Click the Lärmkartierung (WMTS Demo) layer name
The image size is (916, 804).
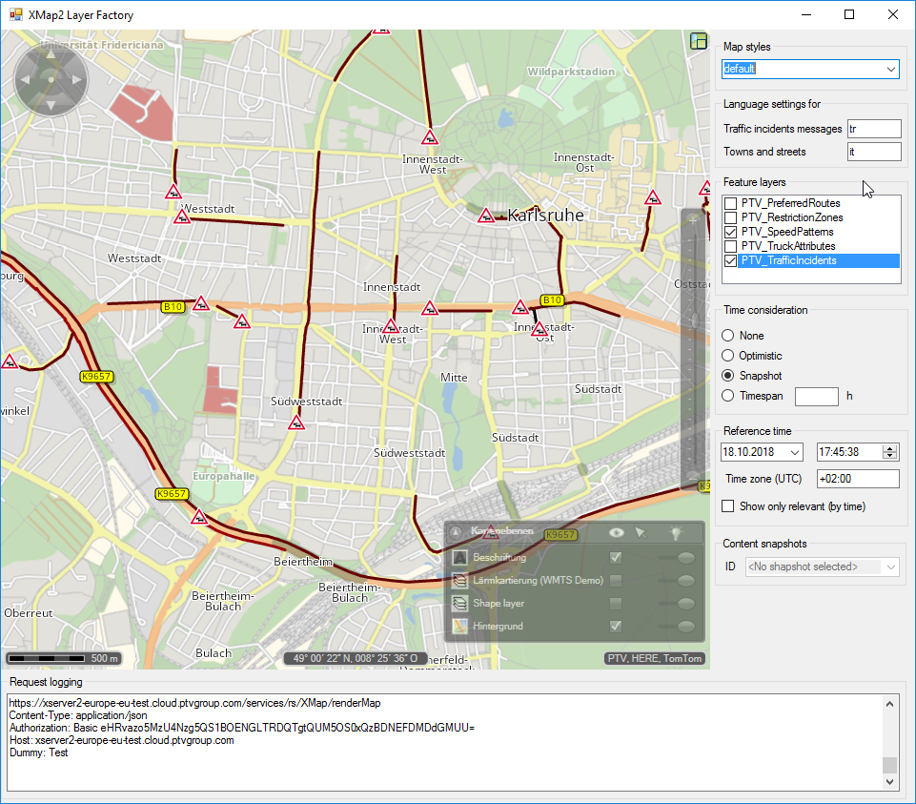(x=538, y=580)
